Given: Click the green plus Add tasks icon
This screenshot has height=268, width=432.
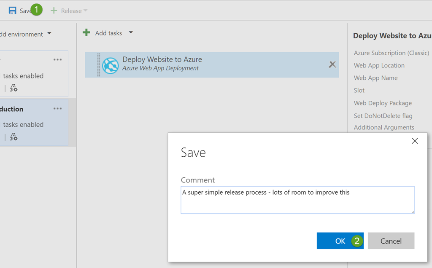Looking at the screenshot, I should tap(86, 32).
